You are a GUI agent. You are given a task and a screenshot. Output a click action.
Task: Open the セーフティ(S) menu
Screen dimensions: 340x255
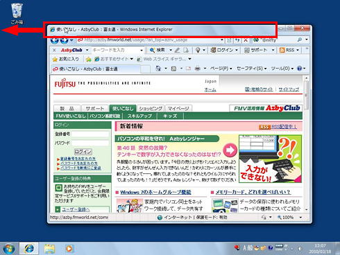[x=251, y=69]
